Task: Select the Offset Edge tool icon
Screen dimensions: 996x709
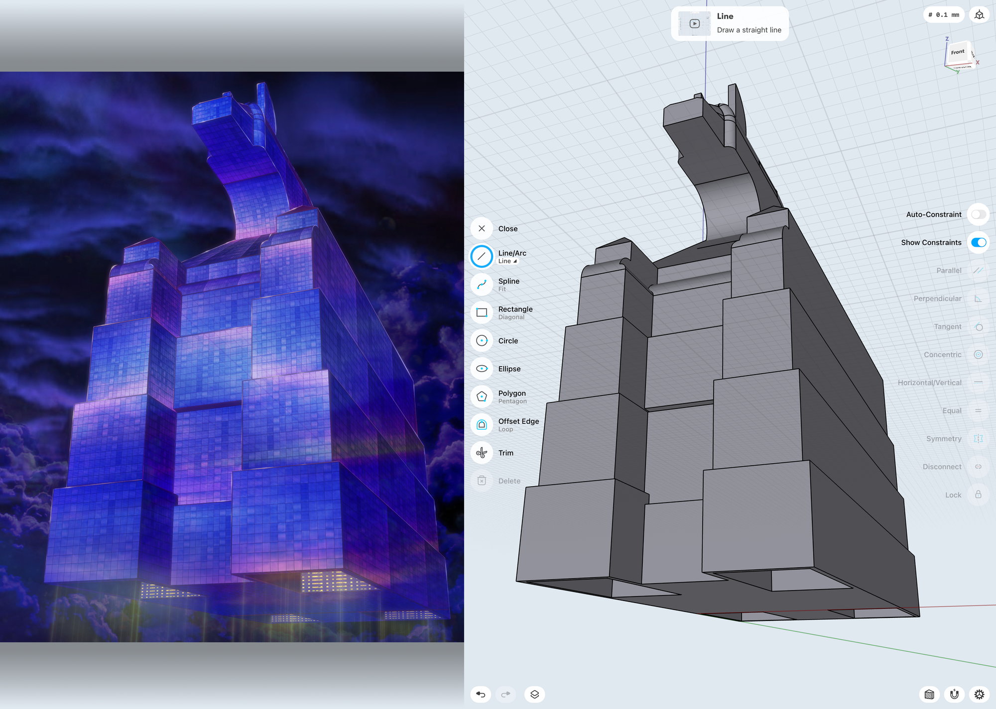Action: point(482,425)
